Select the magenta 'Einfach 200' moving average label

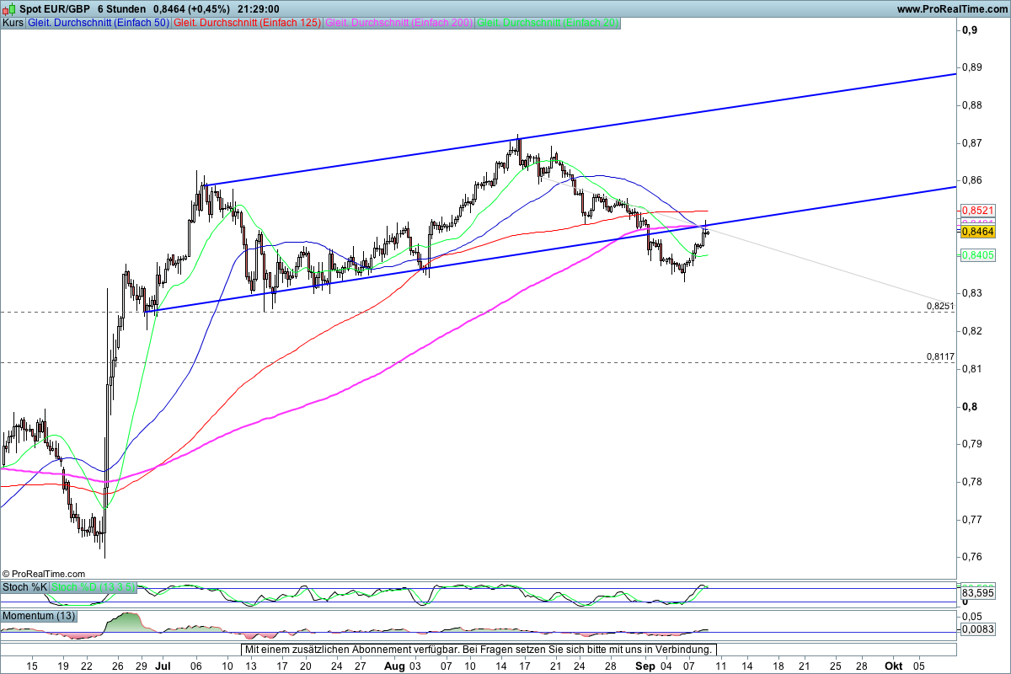point(399,24)
